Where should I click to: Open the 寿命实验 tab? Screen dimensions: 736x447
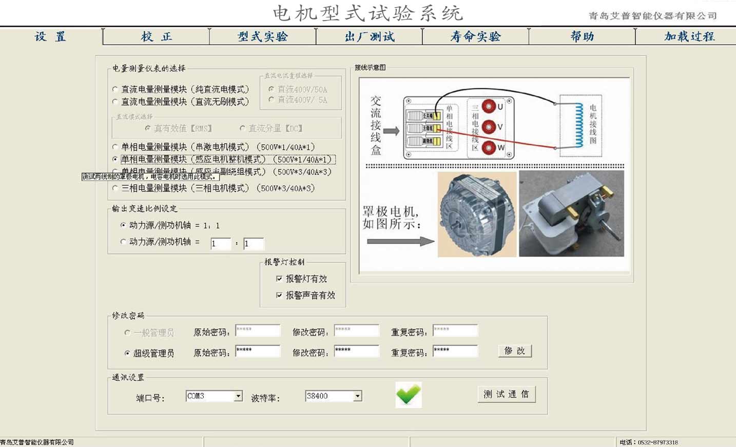pyautogui.click(x=475, y=36)
